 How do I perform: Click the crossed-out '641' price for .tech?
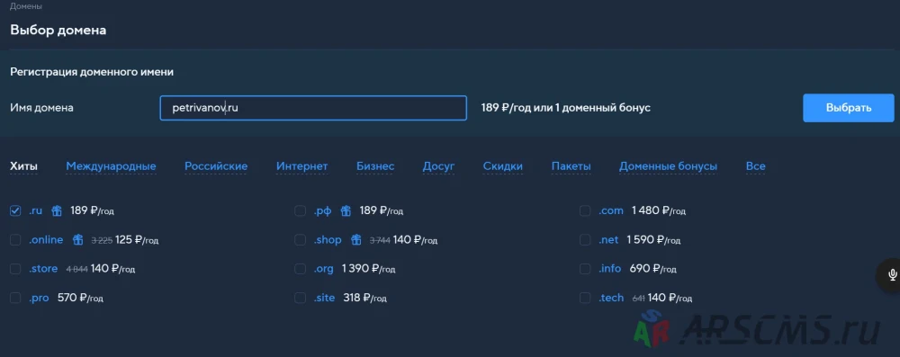(638, 299)
